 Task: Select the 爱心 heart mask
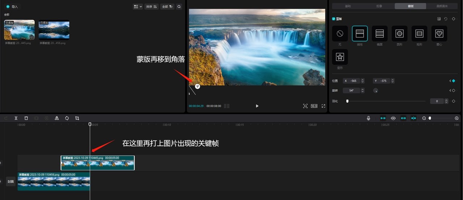pyautogui.click(x=439, y=34)
